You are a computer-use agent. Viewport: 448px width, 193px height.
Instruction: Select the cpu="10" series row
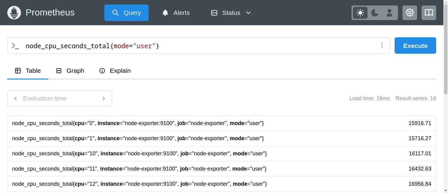pyautogui.click(x=222, y=154)
